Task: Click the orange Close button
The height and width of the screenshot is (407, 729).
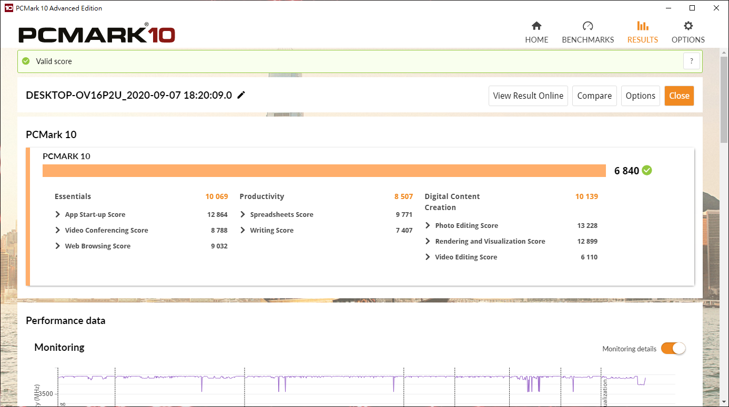Action: pyautogui.click(x=679, y=96)
